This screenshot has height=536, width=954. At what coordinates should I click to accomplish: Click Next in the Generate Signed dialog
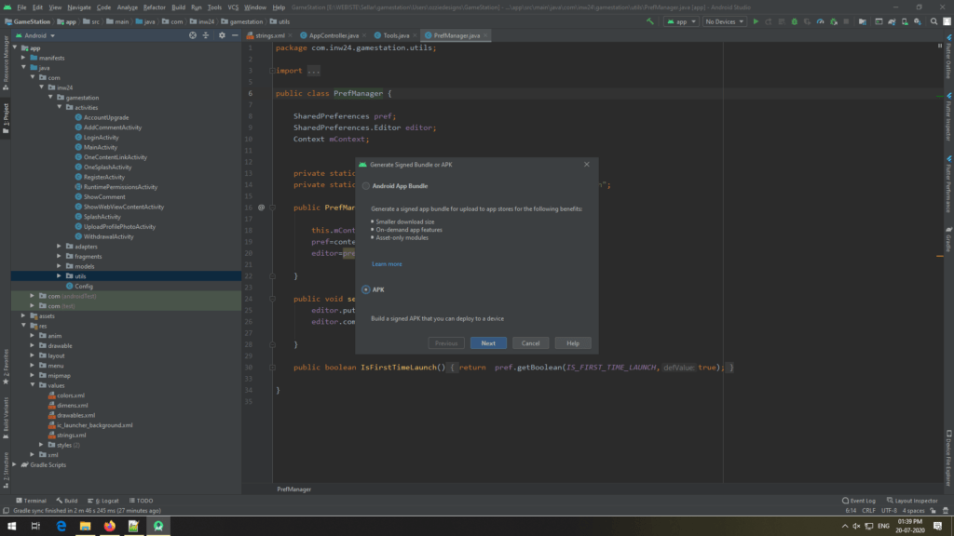[488, 343]
